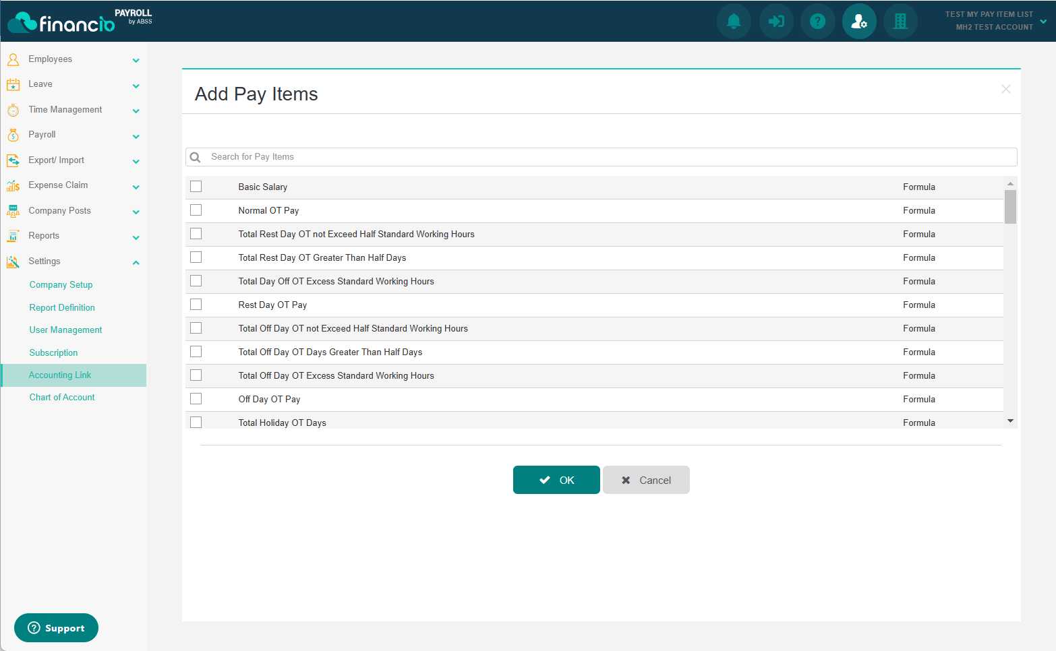Click the Time Management clock icon

point(13,110)
